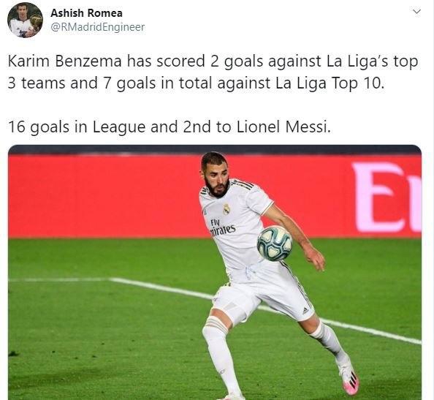This screenshot has width=434, height=400.
Task: Click the football in the photo
Action: click(x=274, y=244)
